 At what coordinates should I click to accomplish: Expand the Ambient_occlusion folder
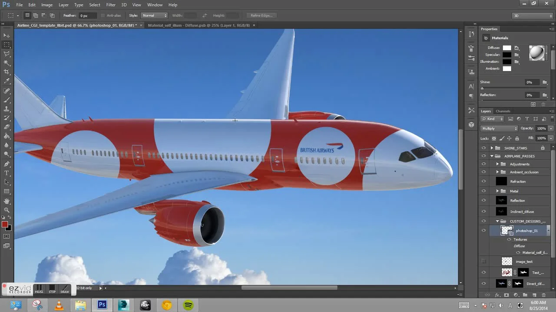(498, 172)
